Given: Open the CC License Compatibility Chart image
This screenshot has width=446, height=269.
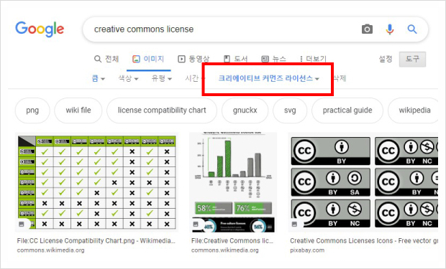Looking at the screenshot, I should 96,182.
